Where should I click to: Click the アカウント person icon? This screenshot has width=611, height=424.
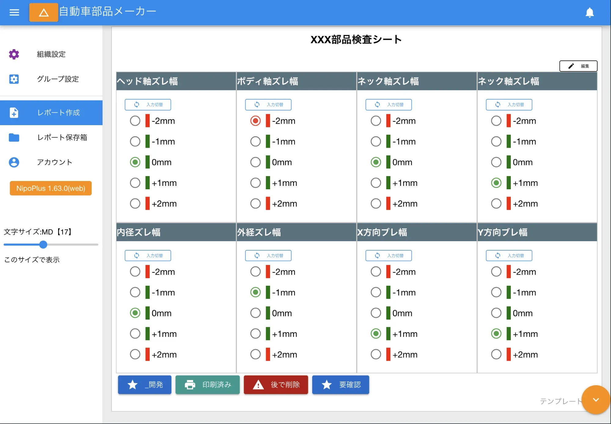[x=14, y=162]
